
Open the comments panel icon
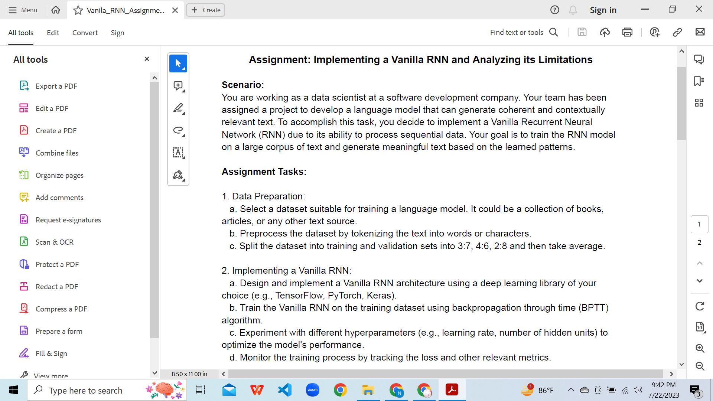click(699, 59)
